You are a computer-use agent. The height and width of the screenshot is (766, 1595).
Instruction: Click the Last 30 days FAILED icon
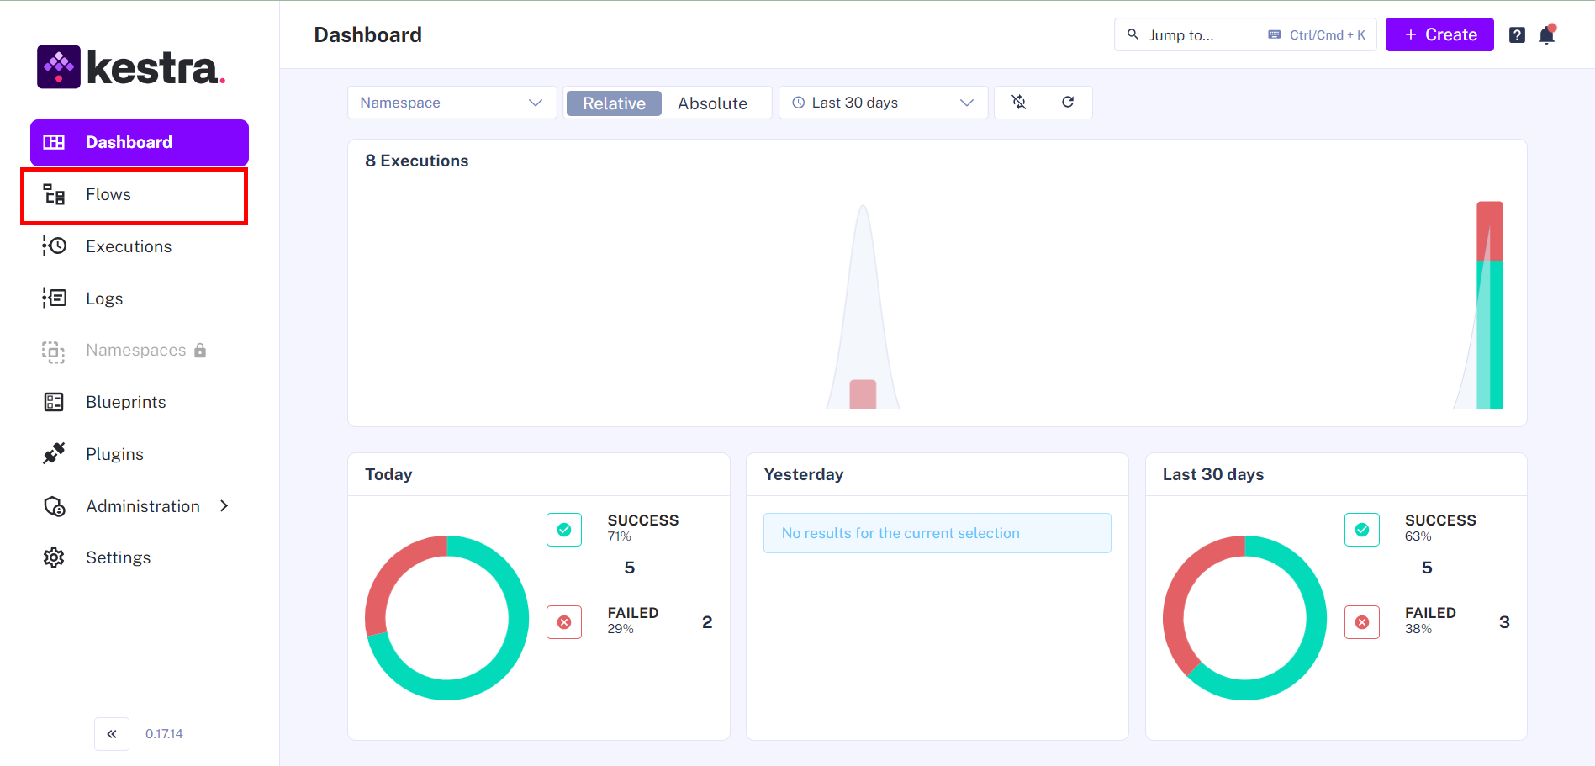(1361, 622)
